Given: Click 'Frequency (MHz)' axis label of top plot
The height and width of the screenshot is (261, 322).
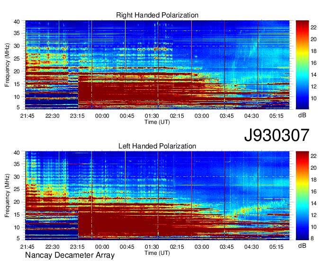Looking at the screenshot, I should pos(7,65).
